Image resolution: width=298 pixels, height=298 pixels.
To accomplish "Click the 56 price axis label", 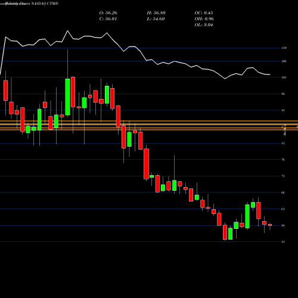I will 283,225.
